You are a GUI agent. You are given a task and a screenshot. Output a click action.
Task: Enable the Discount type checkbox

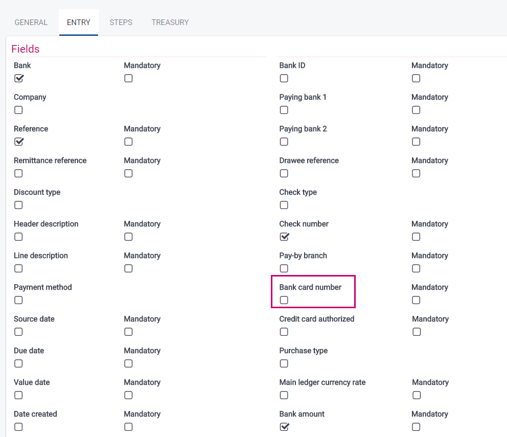[18, 205]
